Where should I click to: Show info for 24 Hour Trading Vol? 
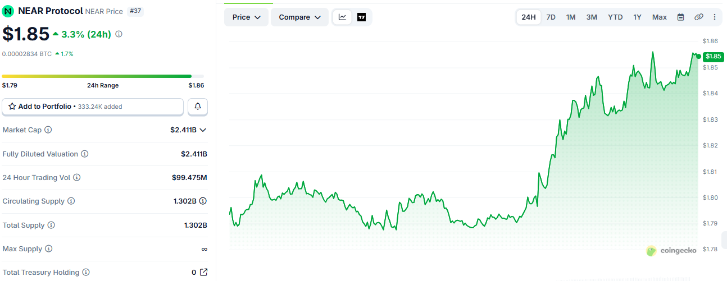tap(77, 177)
